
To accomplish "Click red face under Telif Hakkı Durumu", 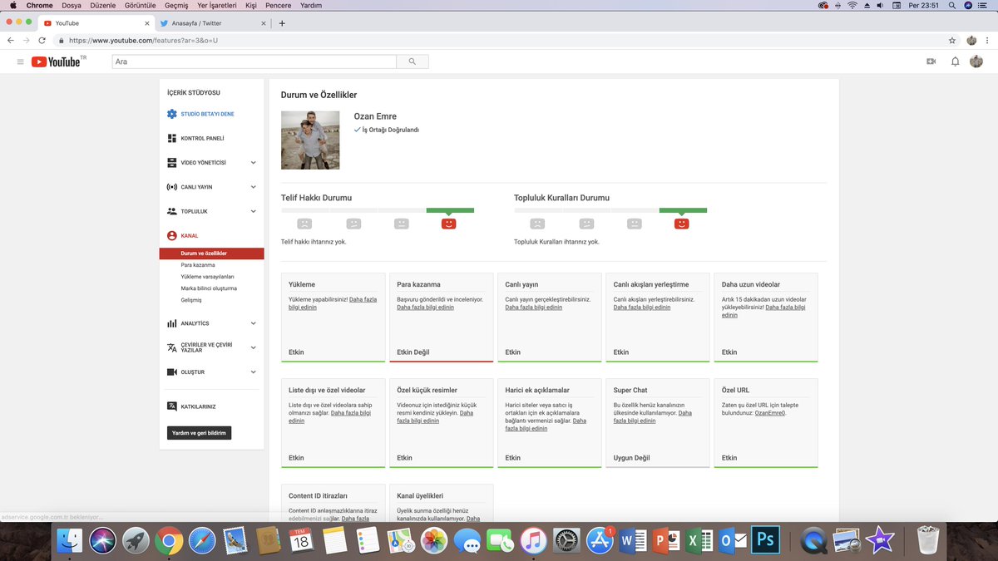I will (449, 224).
